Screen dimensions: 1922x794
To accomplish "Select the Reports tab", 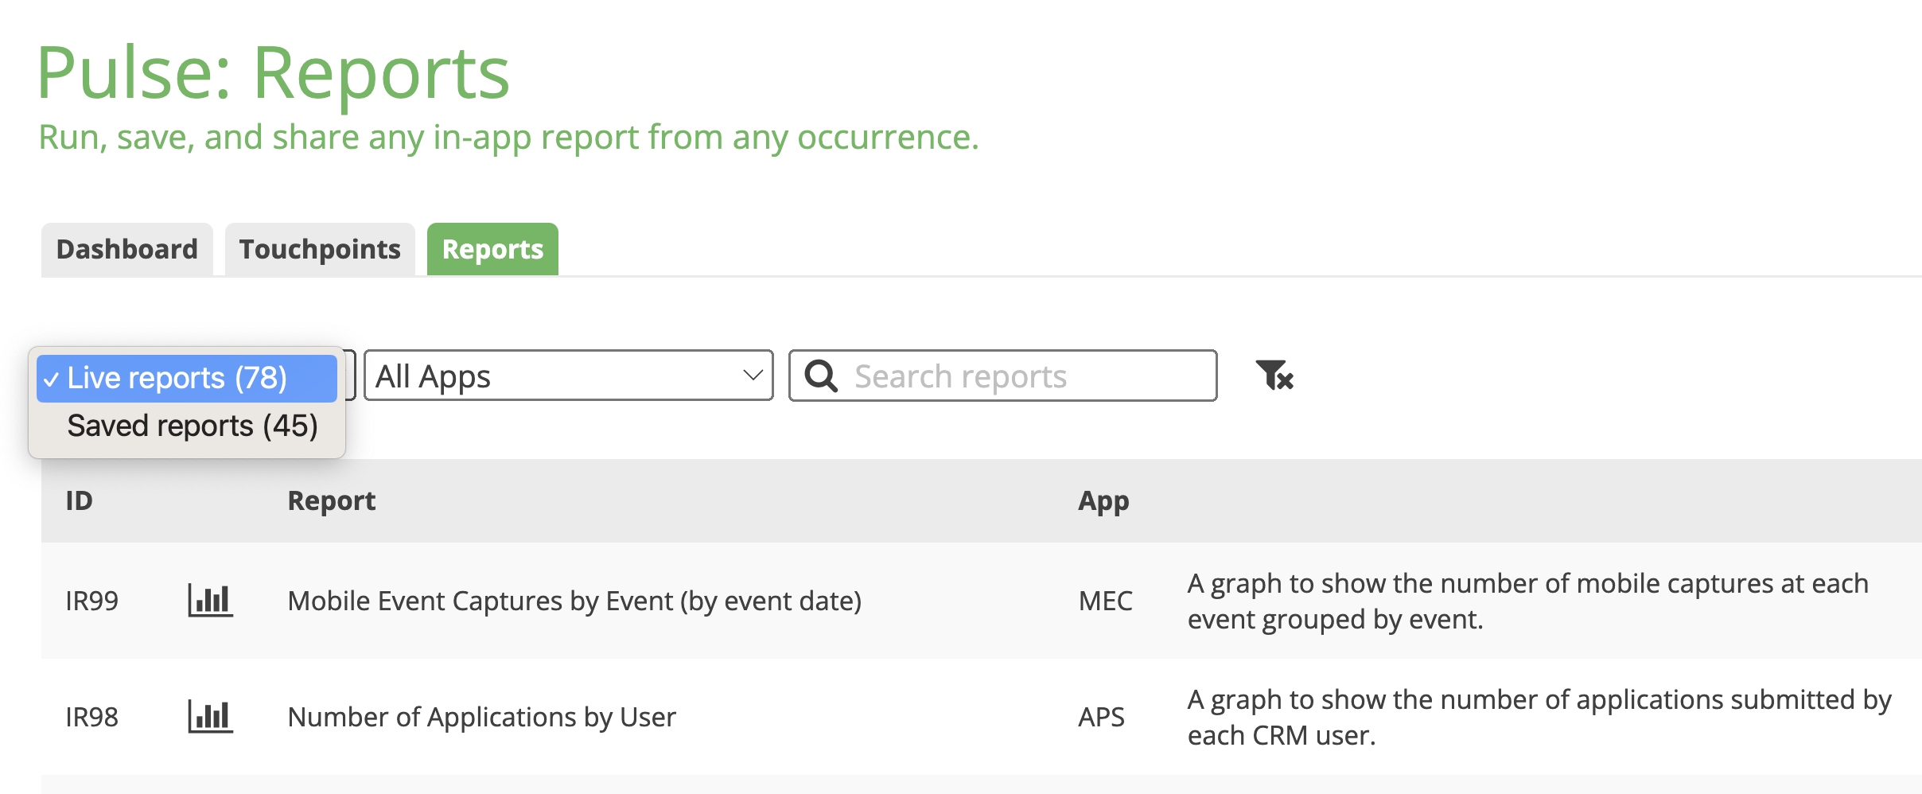I will [492, 250].
